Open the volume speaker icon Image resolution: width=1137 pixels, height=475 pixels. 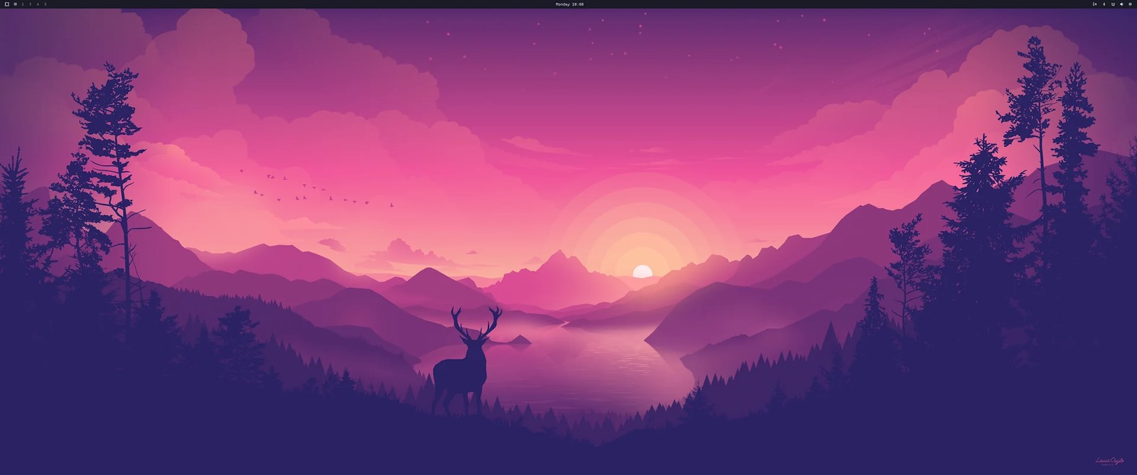(x=1121, y=4)
